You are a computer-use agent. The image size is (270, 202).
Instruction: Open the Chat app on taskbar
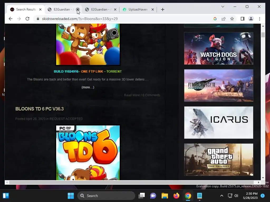pos(153,196)
